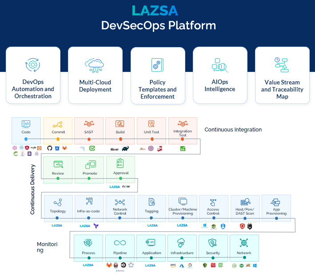The width and height of the screenshot is (315, 275).
Task: Select the Process monitoring icon
Action: [x=88, y=243]
